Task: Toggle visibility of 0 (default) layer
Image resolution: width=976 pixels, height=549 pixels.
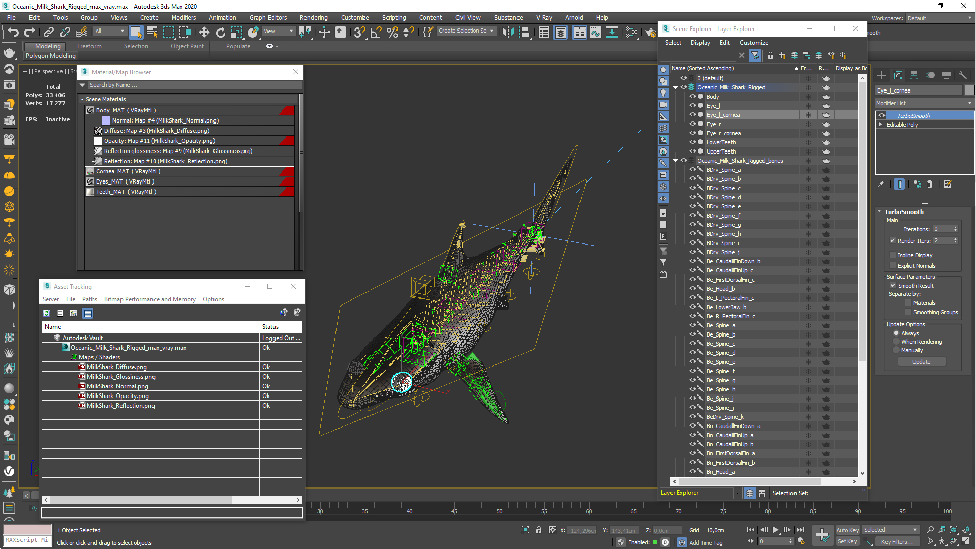Action: pos(684,78)
